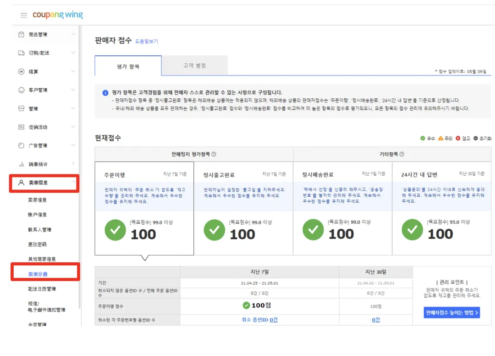Click the 订购/配送 truck icon
495x356 pixels.
21,53
